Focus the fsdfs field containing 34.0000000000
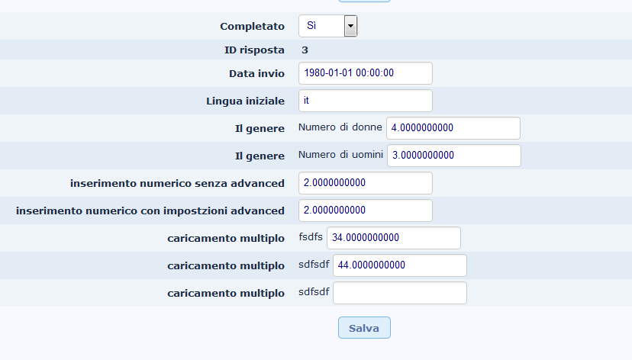 click(393, 238)
